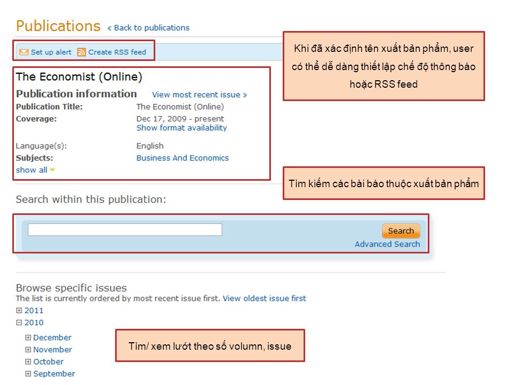Image resolution: width=514 pixels, height=385 pixels.
Task: Expand the October plus box
Action: pyautogui.click(x=28, y=362)
